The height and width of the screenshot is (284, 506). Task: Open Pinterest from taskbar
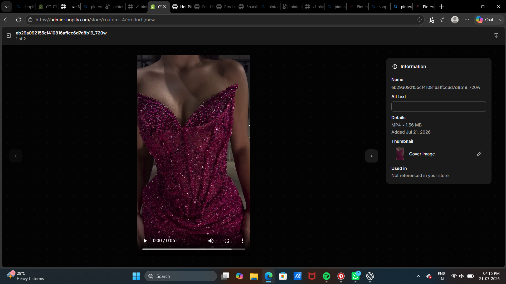click(341, 276)
